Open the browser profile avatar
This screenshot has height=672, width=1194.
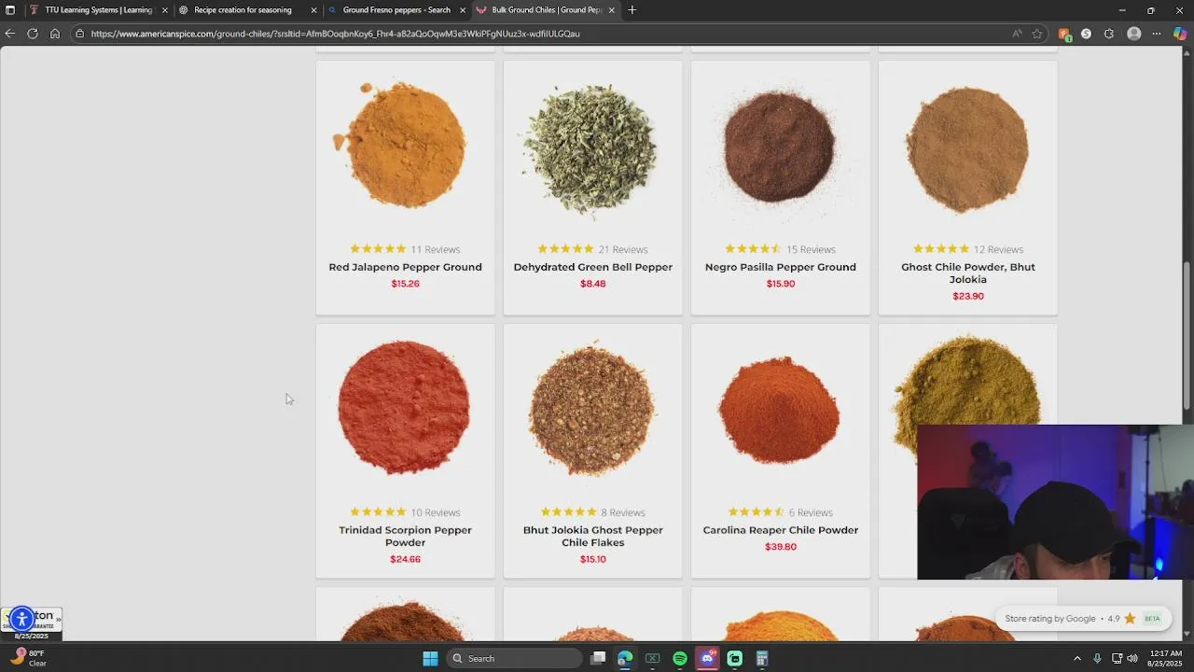(x=1134, y=34)
